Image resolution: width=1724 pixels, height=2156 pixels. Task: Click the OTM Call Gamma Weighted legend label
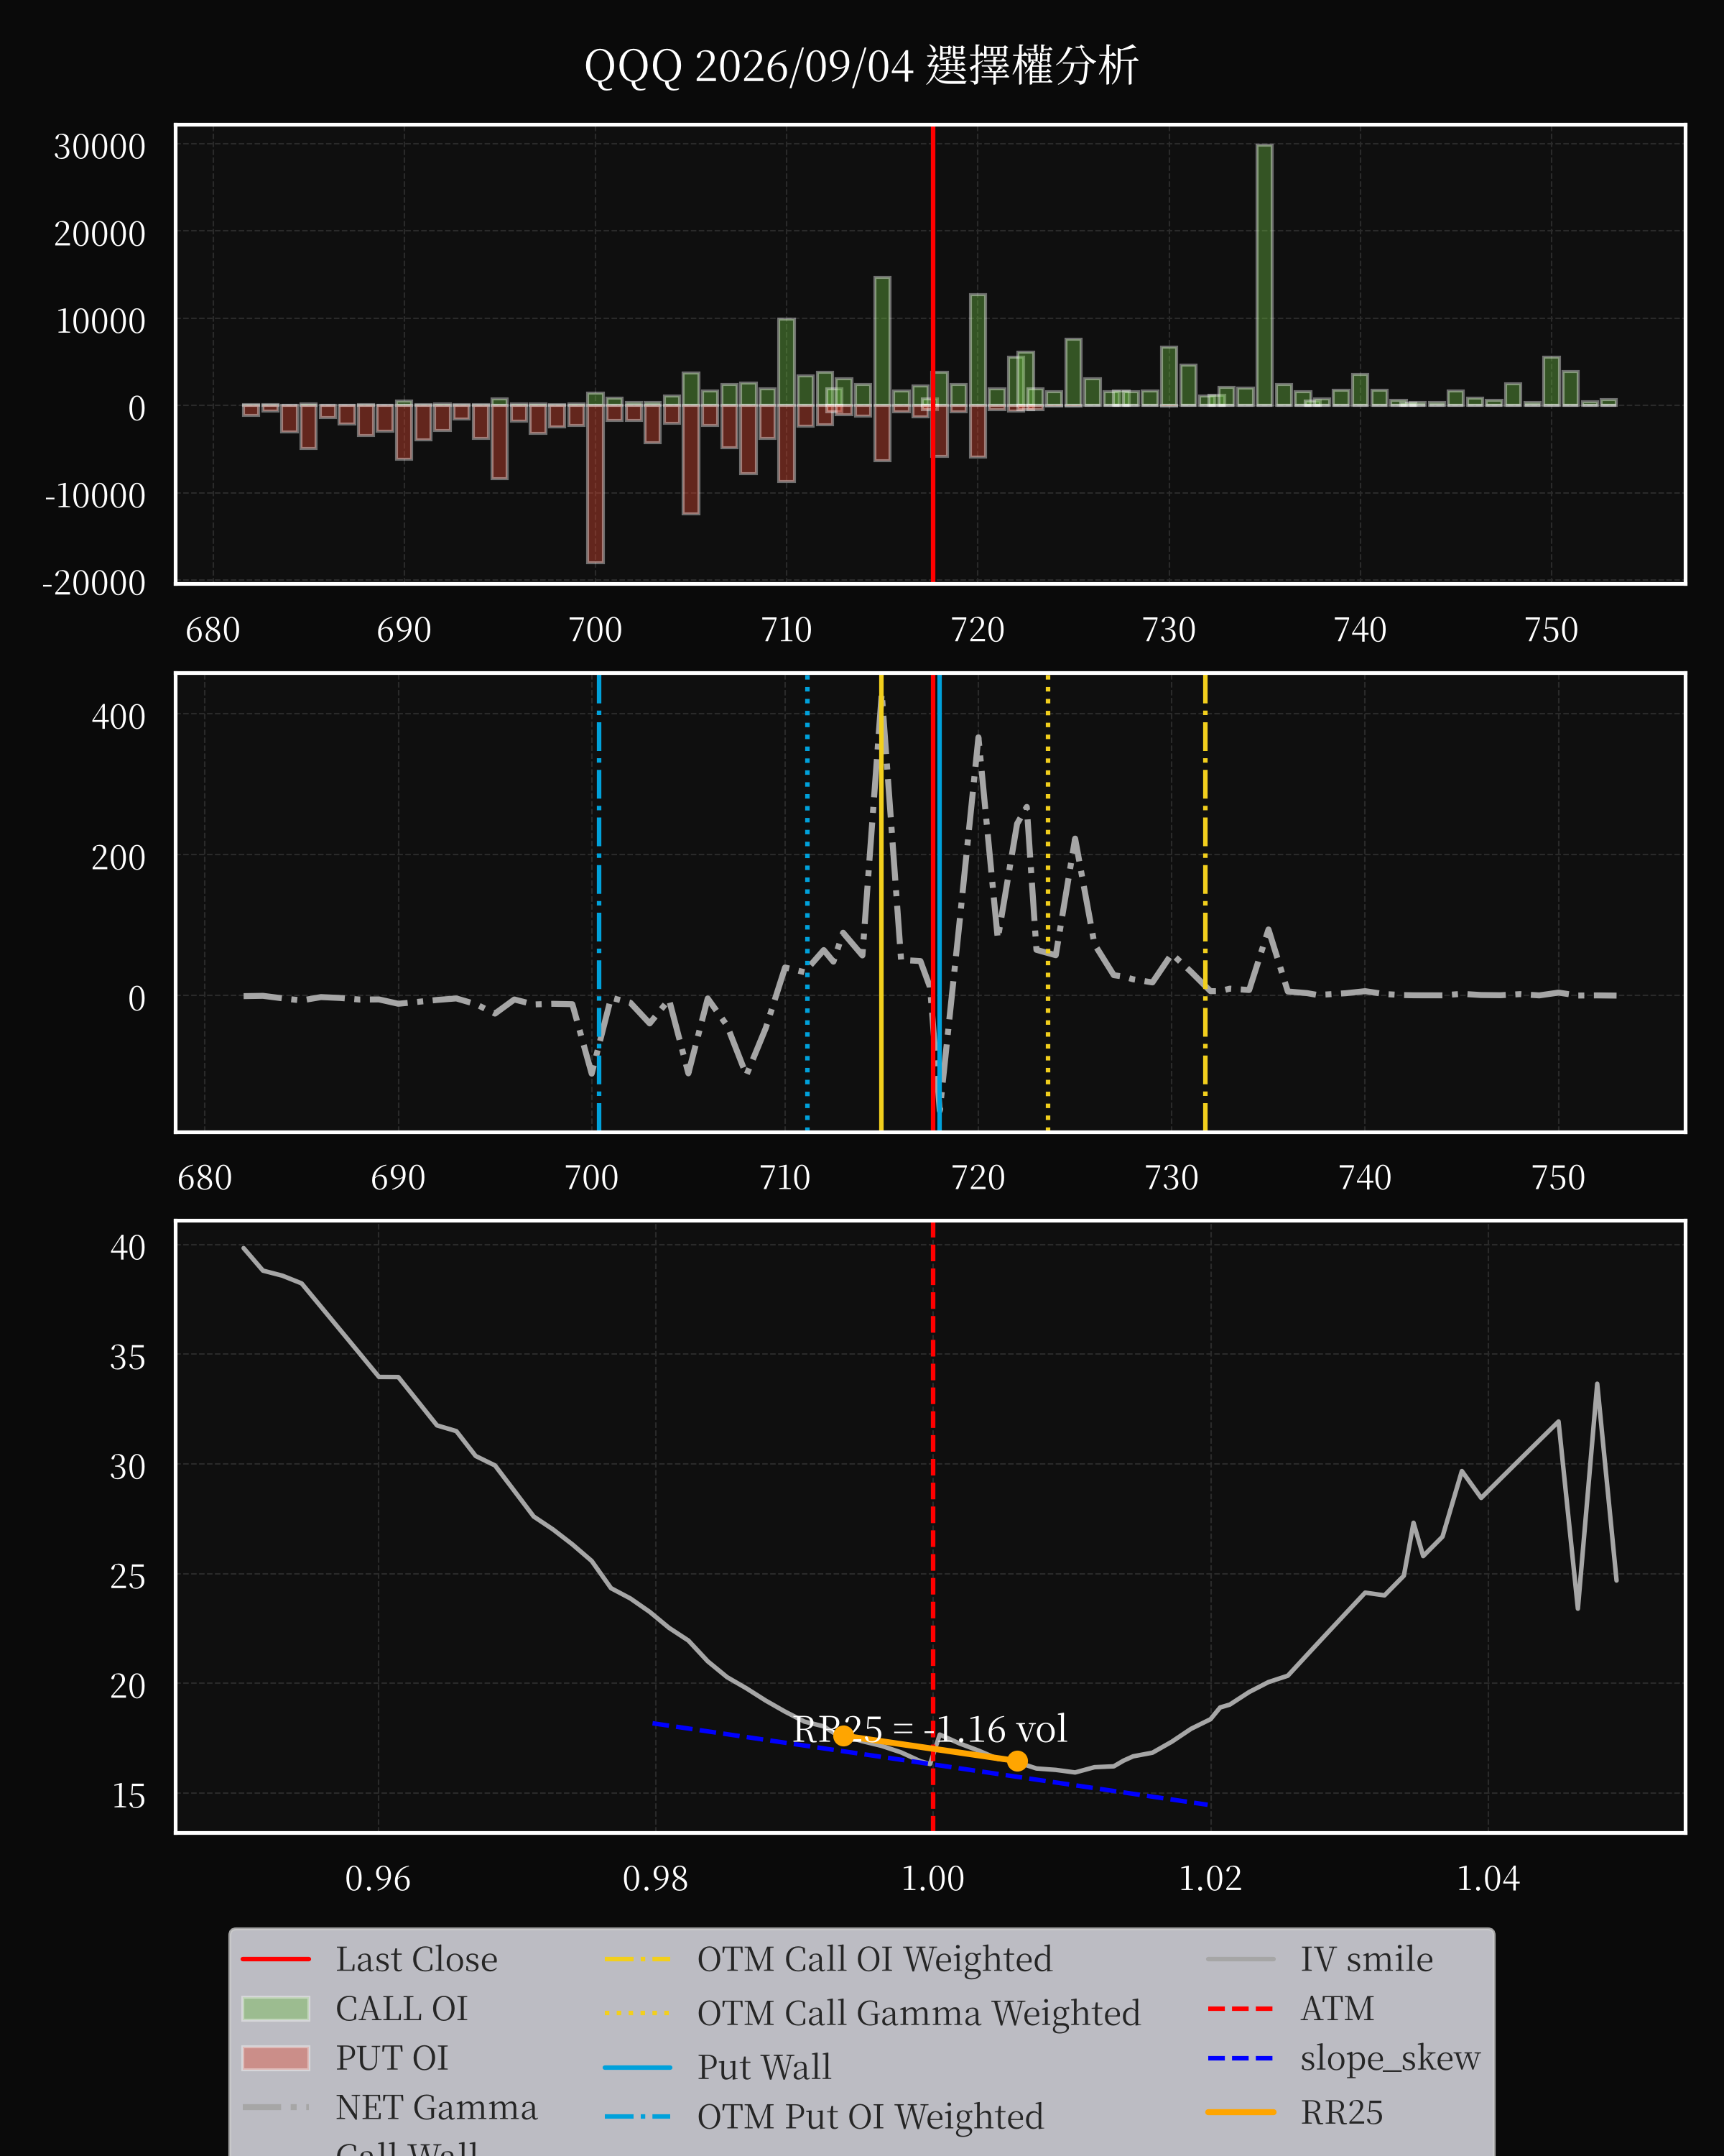coord(919,2013)
